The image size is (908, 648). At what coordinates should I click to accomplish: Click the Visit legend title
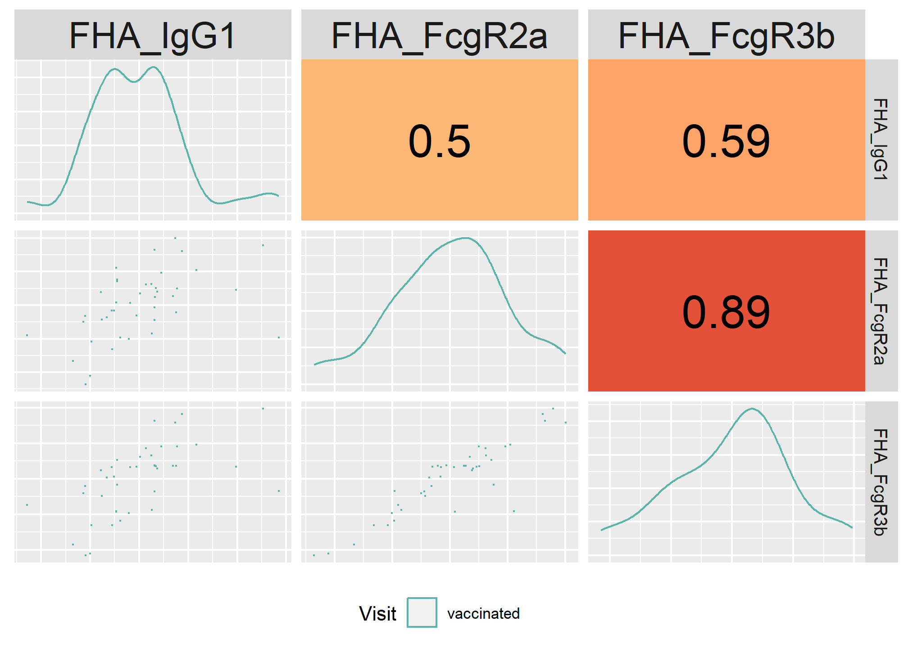coord(377,613)
